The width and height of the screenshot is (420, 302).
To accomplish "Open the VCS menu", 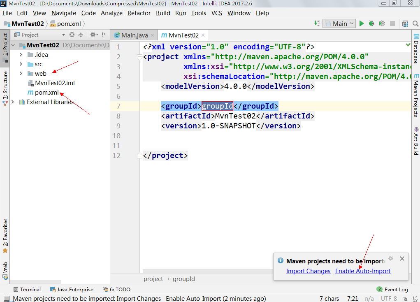I will point(217,13).
